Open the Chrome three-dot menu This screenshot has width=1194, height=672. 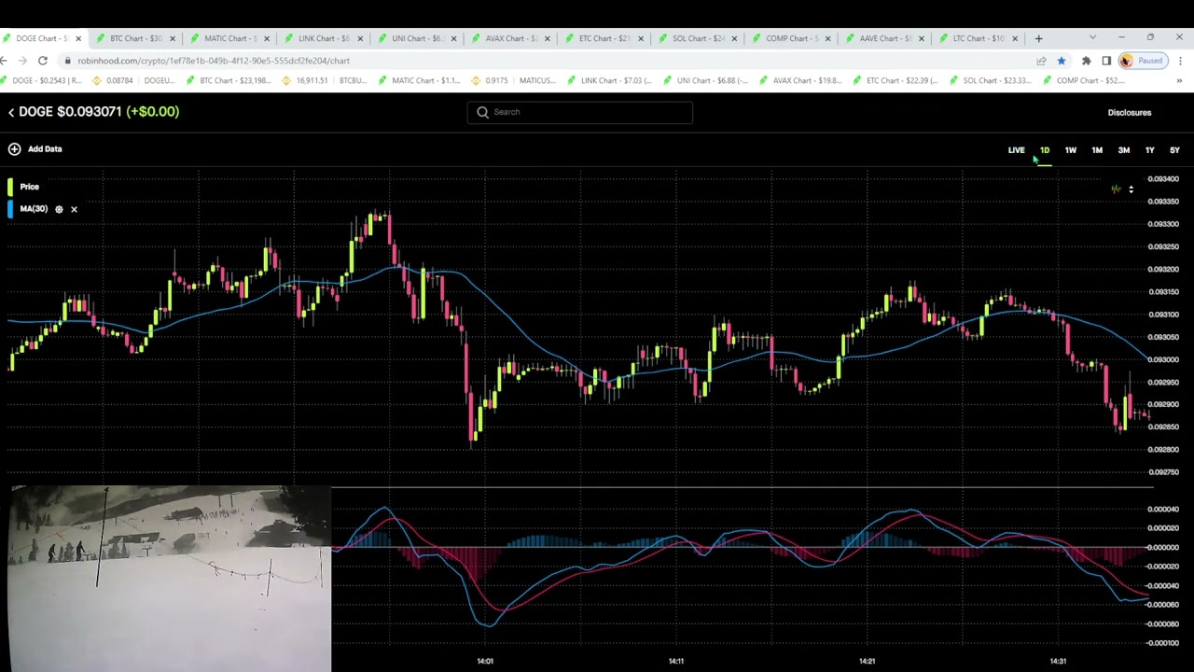pos(1180,61)
